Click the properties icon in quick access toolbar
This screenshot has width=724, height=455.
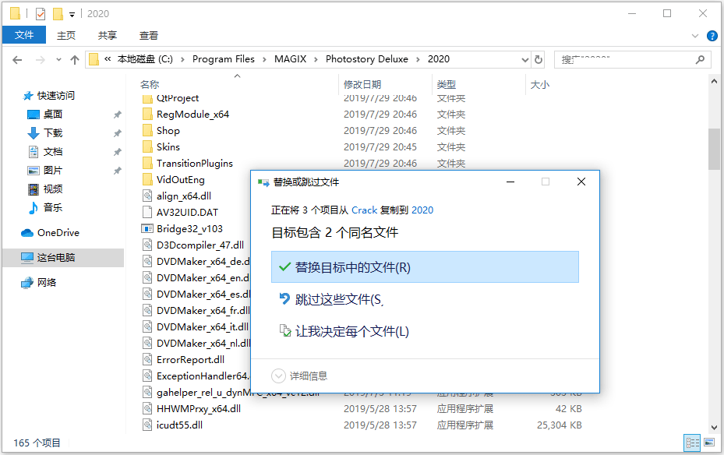[41, 13]
